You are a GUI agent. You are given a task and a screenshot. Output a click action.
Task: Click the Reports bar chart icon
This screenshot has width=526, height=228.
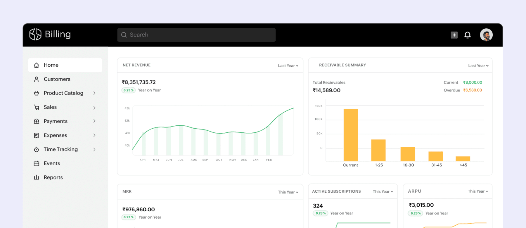37,177
